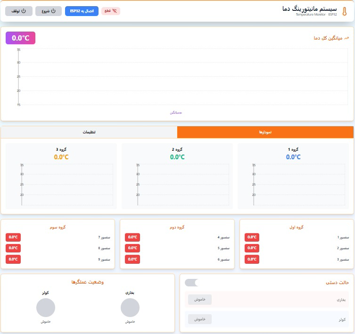Click سنسور 9 red temperature badge
355x334 pixels.
coord(13,259)
